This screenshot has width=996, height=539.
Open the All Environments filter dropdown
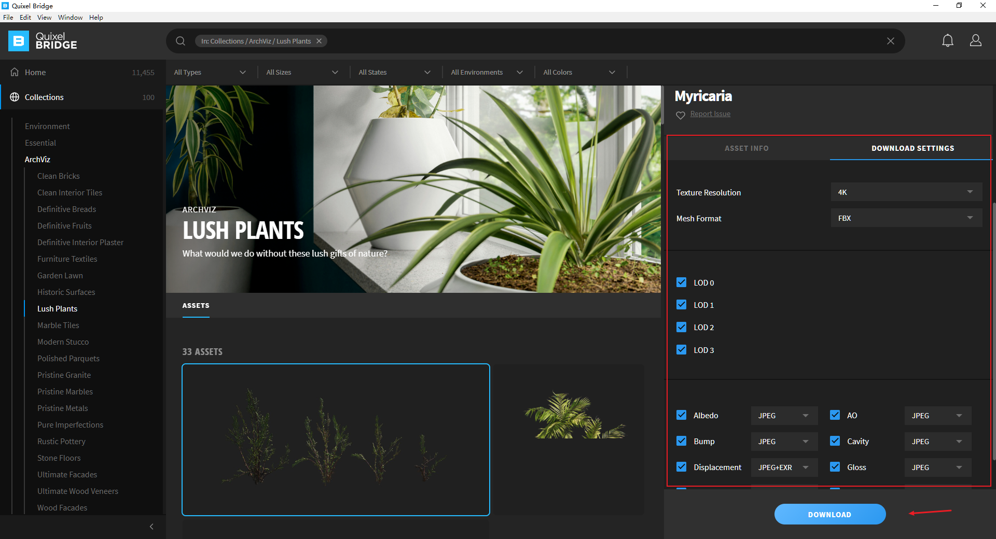[487, 72]
